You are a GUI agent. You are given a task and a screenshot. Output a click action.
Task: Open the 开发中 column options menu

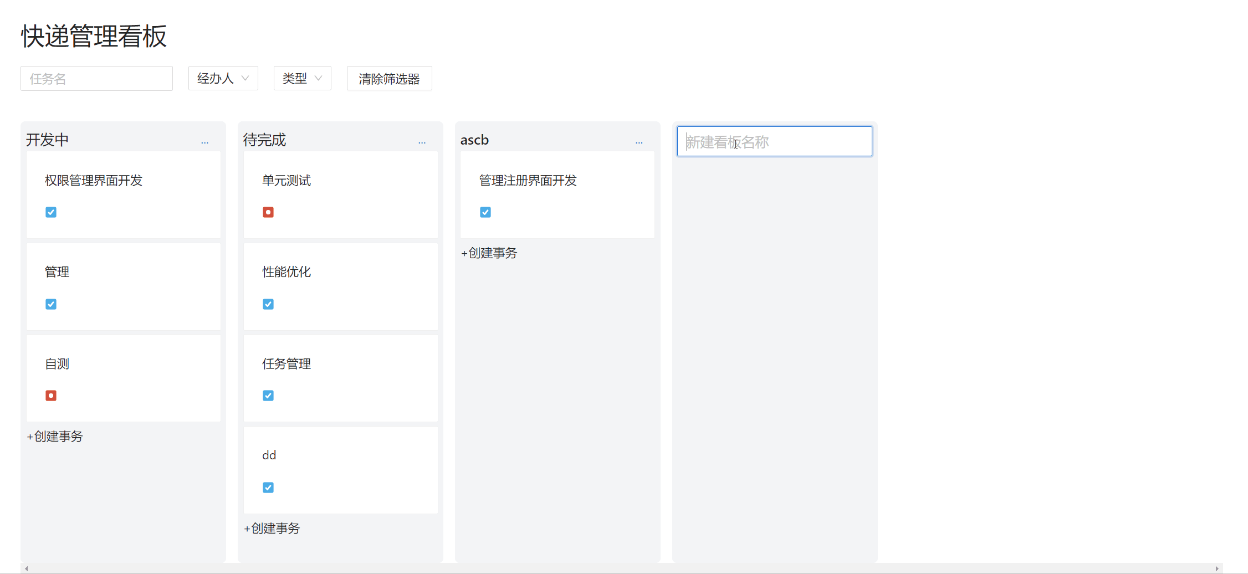[x=205, y=142]
